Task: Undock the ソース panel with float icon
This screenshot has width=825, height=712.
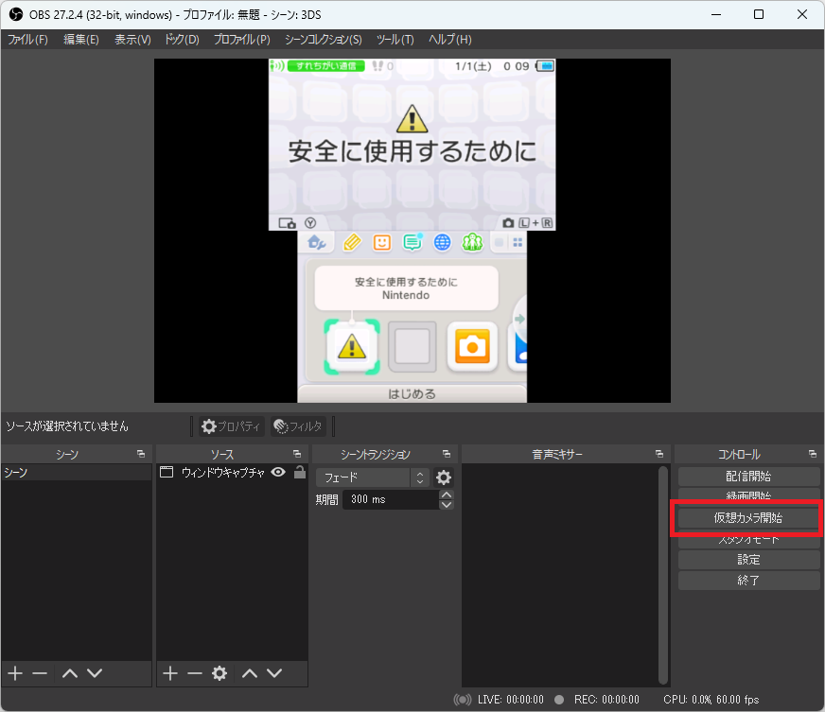Action: [297, 454]
